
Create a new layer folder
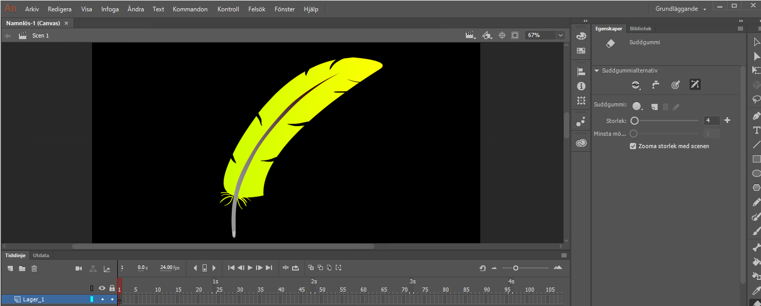tap(22, 268)
